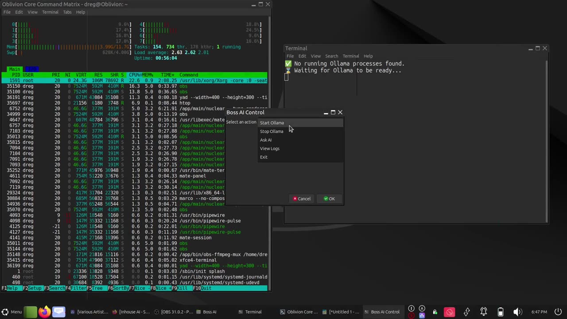
Task: Open Help menu in Terminal window
Action: click(x=368, y=56)
